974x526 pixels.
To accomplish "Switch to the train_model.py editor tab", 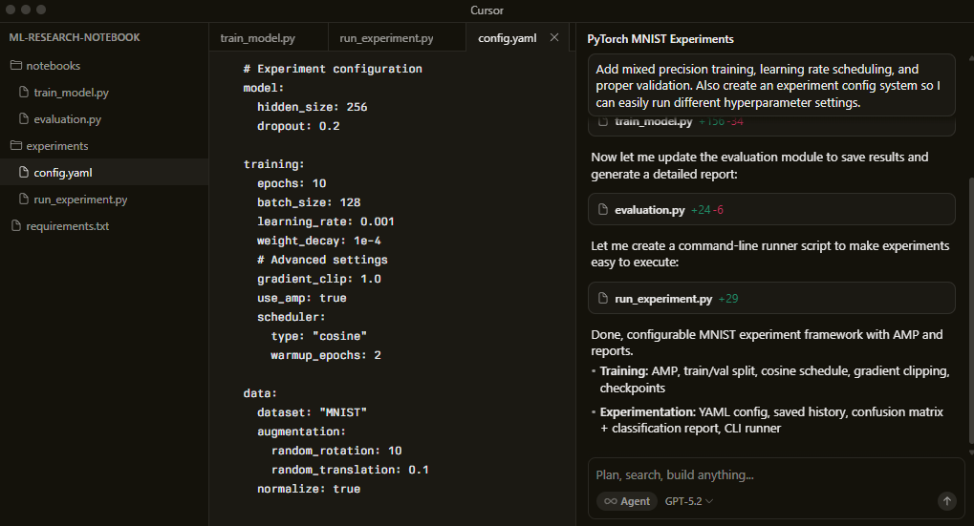I will click(257, 38).
